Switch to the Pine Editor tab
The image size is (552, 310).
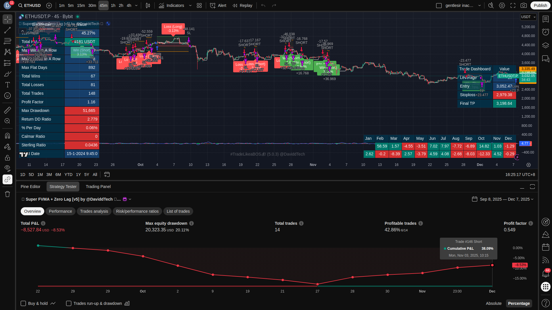point(30,187)
